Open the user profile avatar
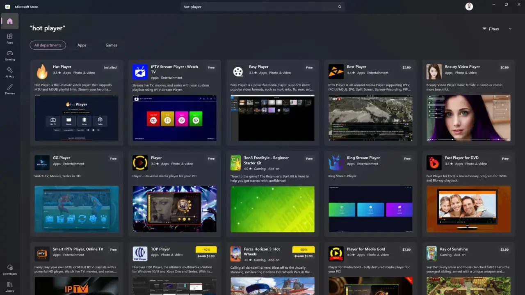525x295 pixels. pos(469,7)
